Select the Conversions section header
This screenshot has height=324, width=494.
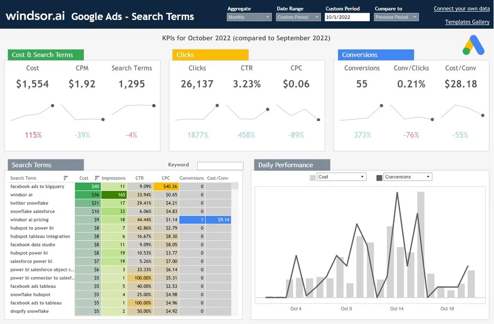click(376, 55)
